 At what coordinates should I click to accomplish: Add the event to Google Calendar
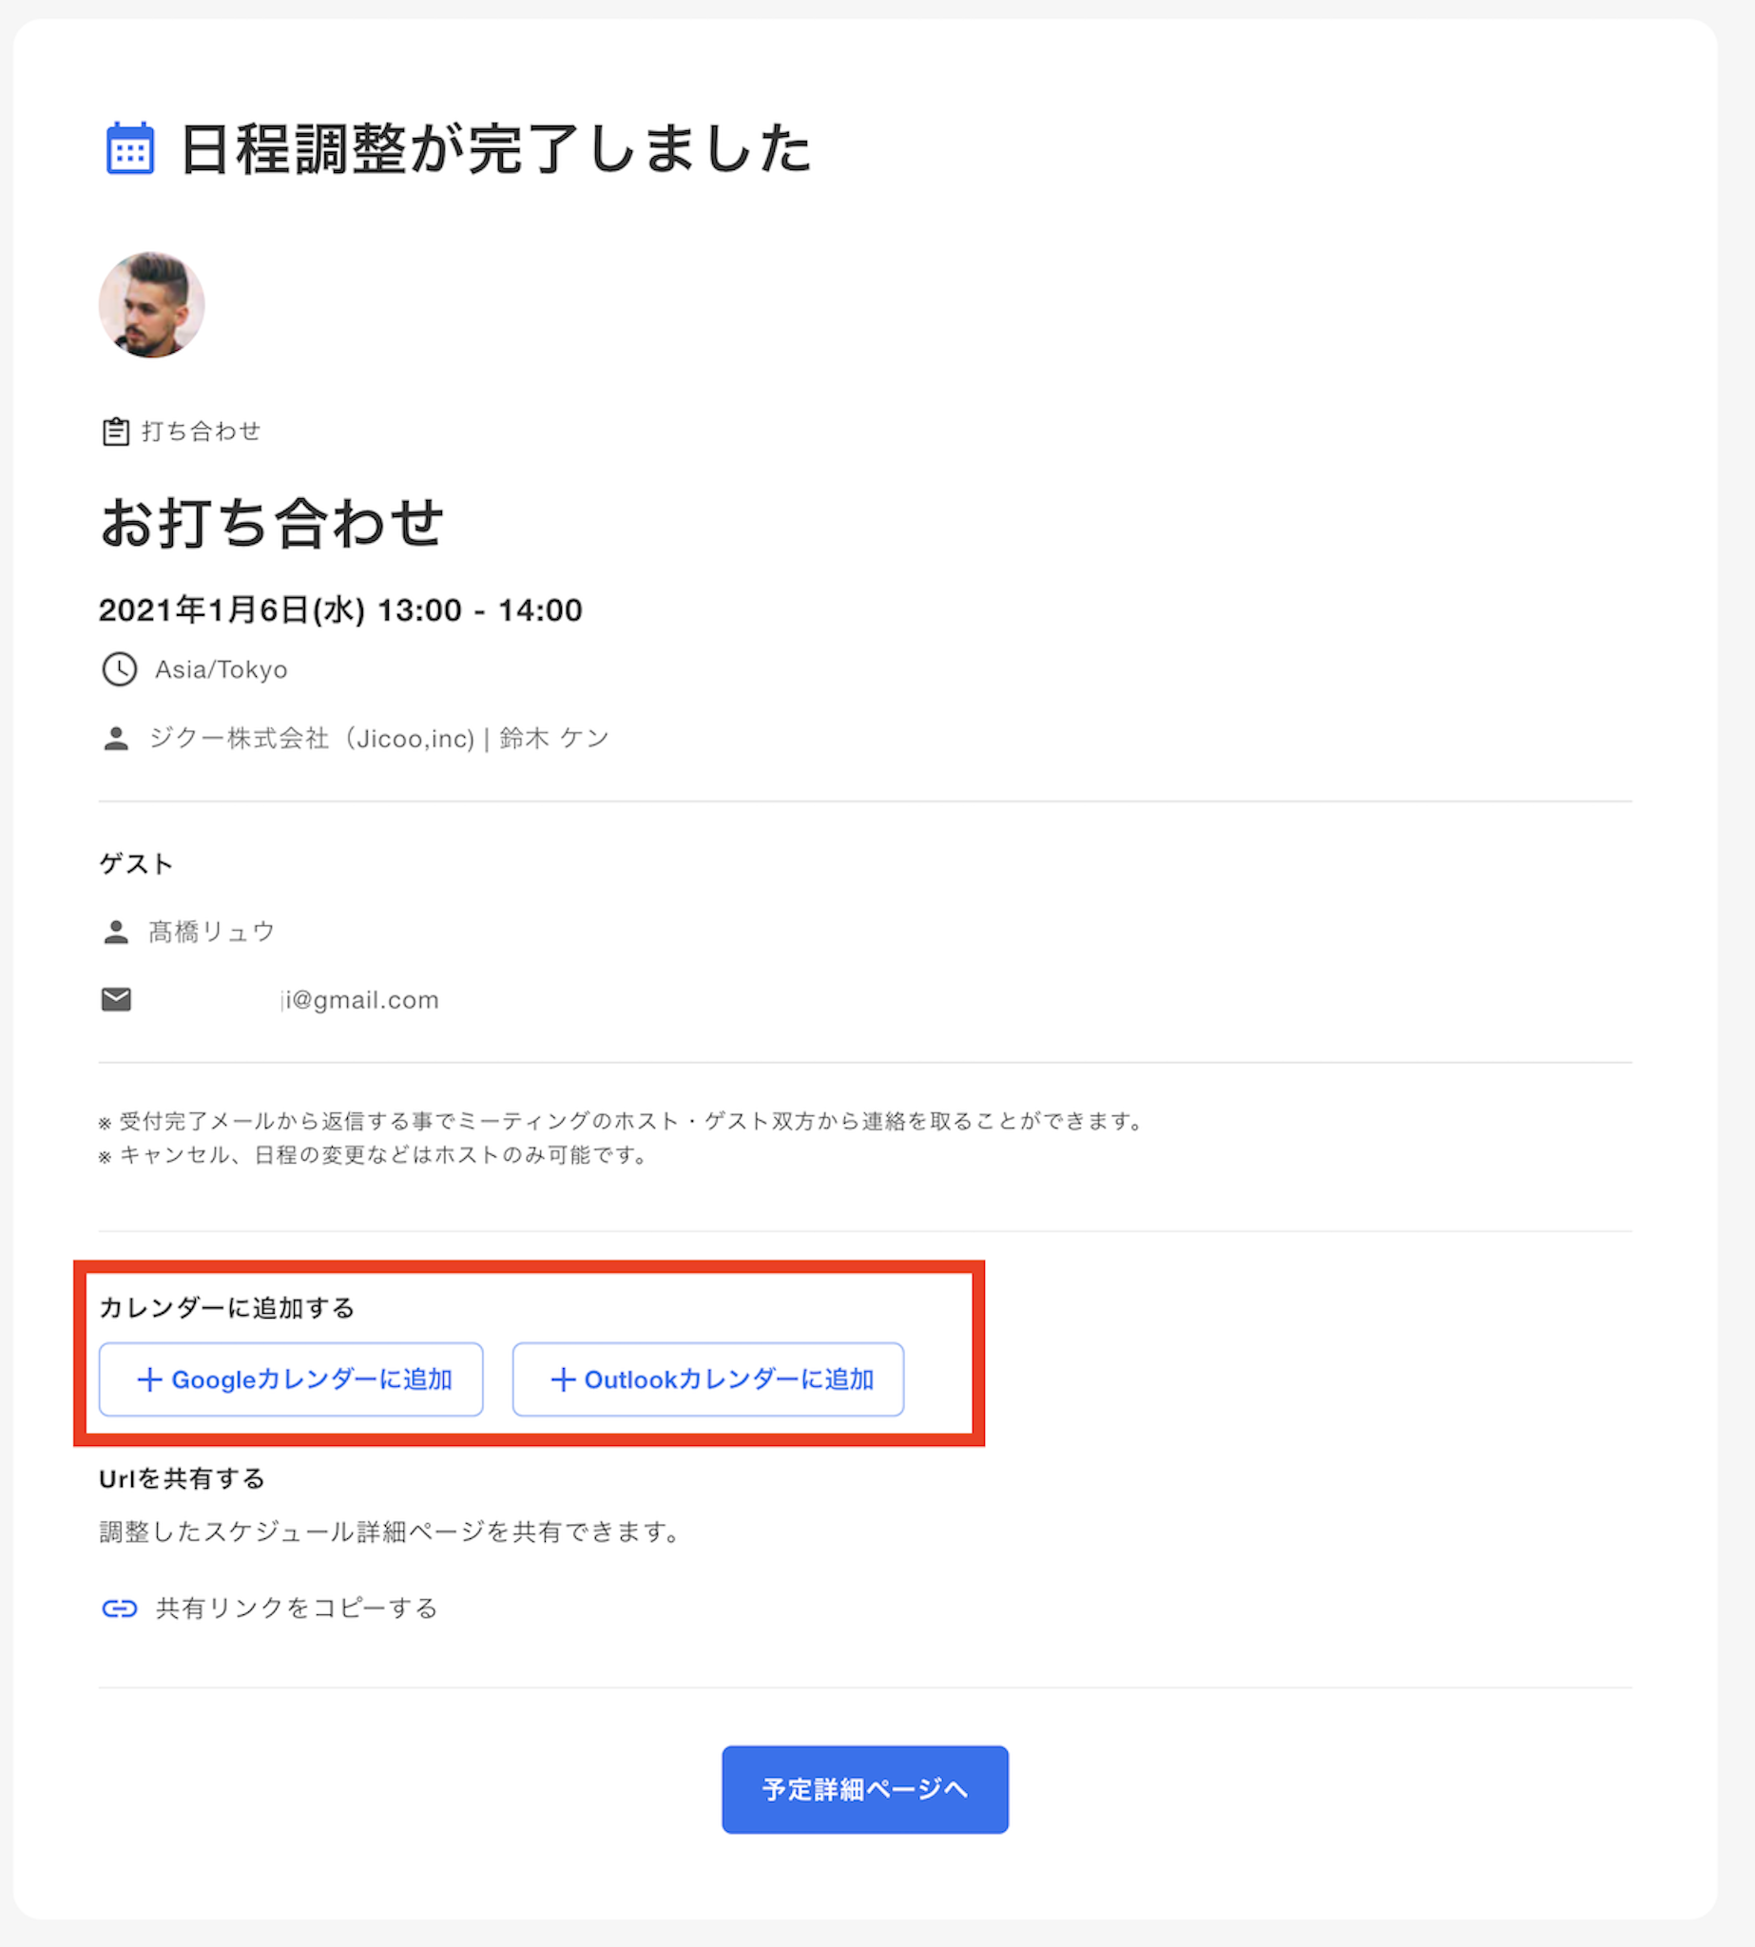click(290, 1379)
